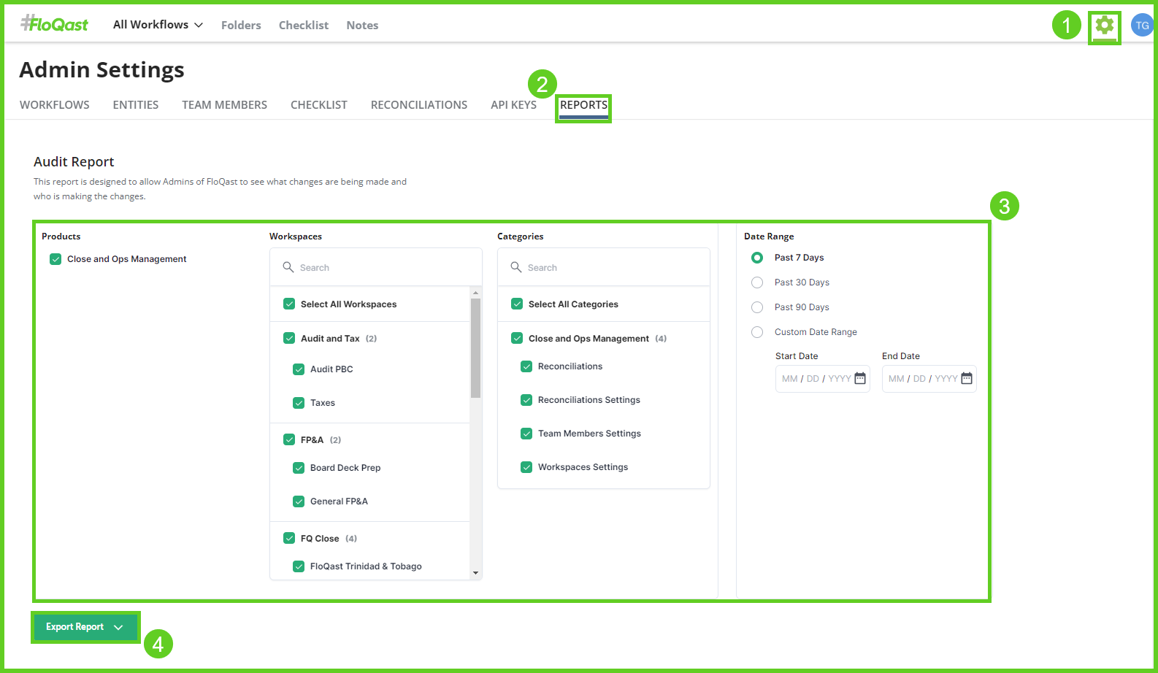Click the Start Date input field

pos(823,379)
